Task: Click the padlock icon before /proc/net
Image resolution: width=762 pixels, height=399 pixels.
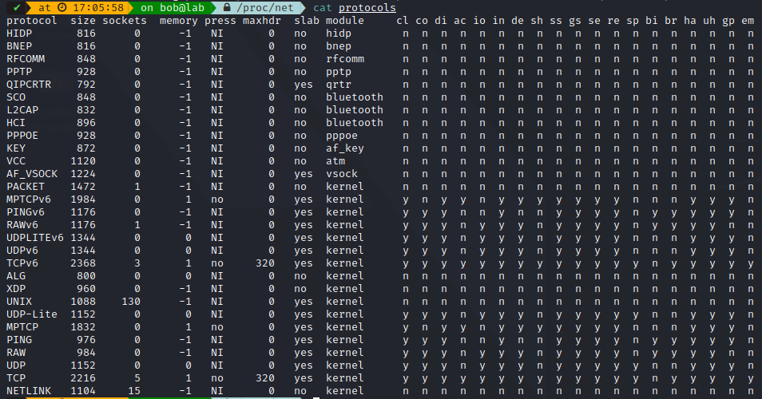Action: (x=227, y=8)
